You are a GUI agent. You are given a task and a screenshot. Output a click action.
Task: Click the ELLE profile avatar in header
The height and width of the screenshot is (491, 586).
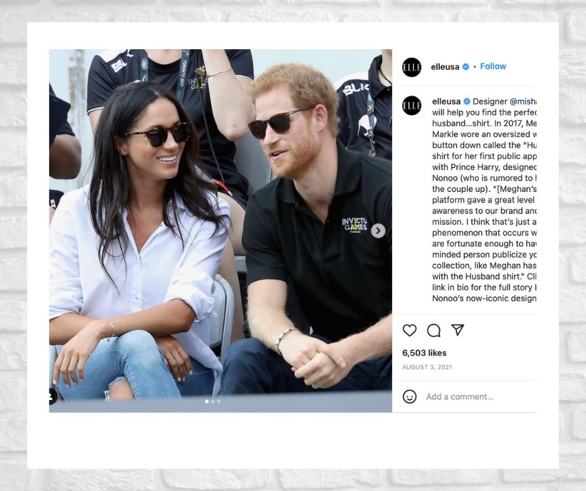point(412,67)
